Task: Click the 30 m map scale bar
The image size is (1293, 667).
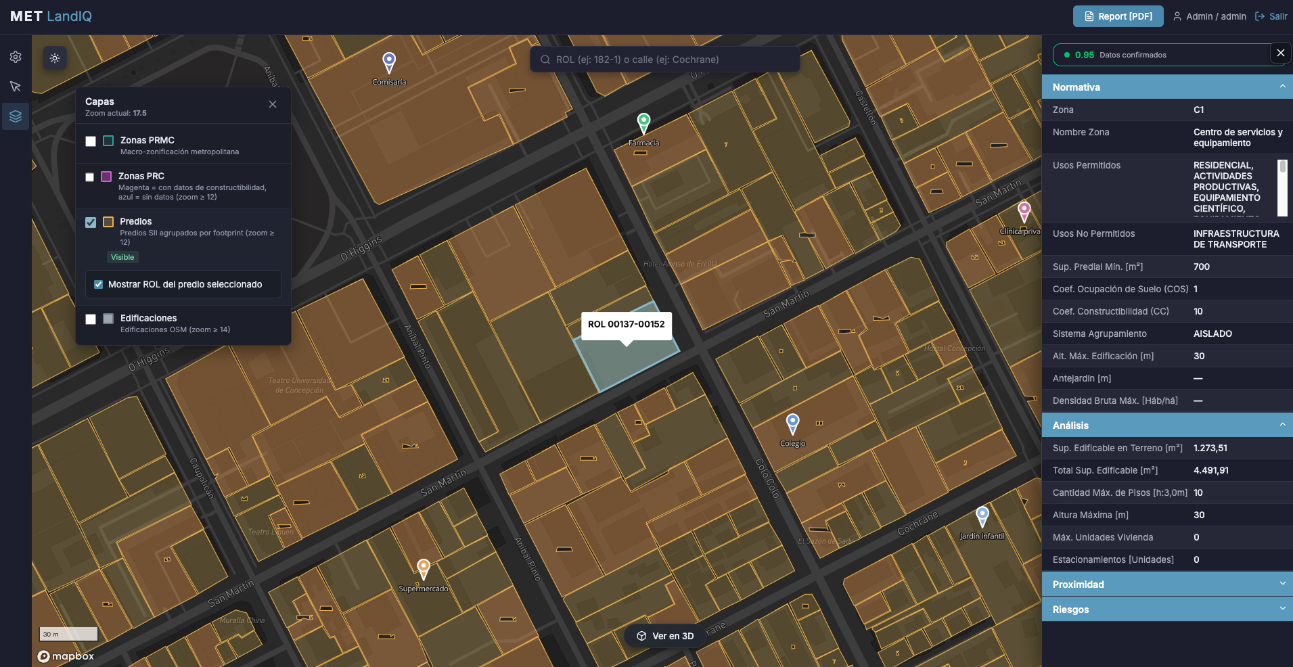Action: tap(68, 634)
